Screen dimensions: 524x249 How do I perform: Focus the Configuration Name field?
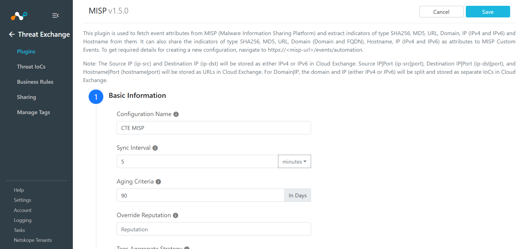click(x=214, y=128)
